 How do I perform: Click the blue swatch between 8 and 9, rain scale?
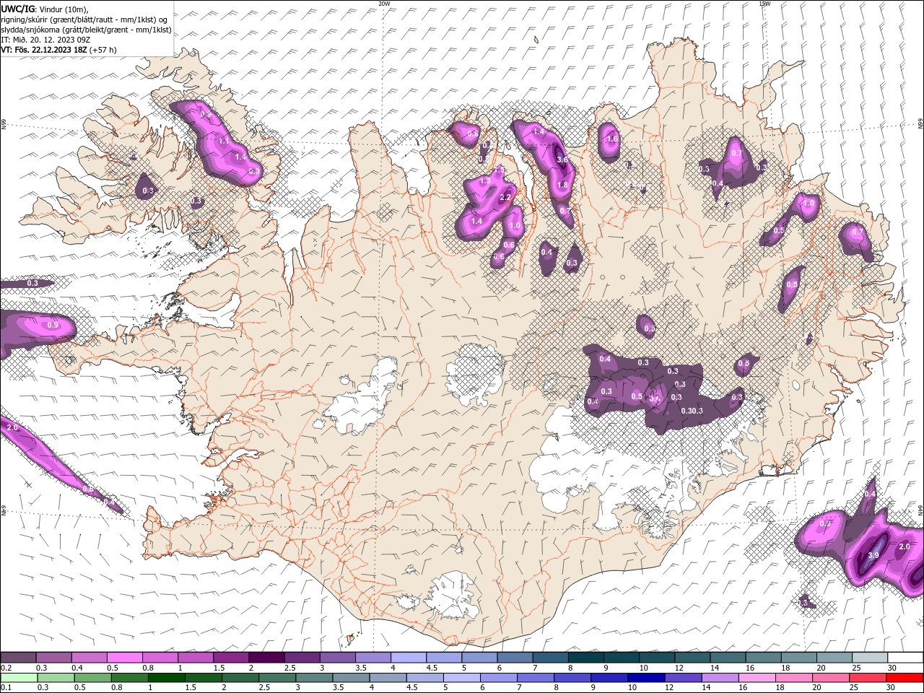pos(572,677)
